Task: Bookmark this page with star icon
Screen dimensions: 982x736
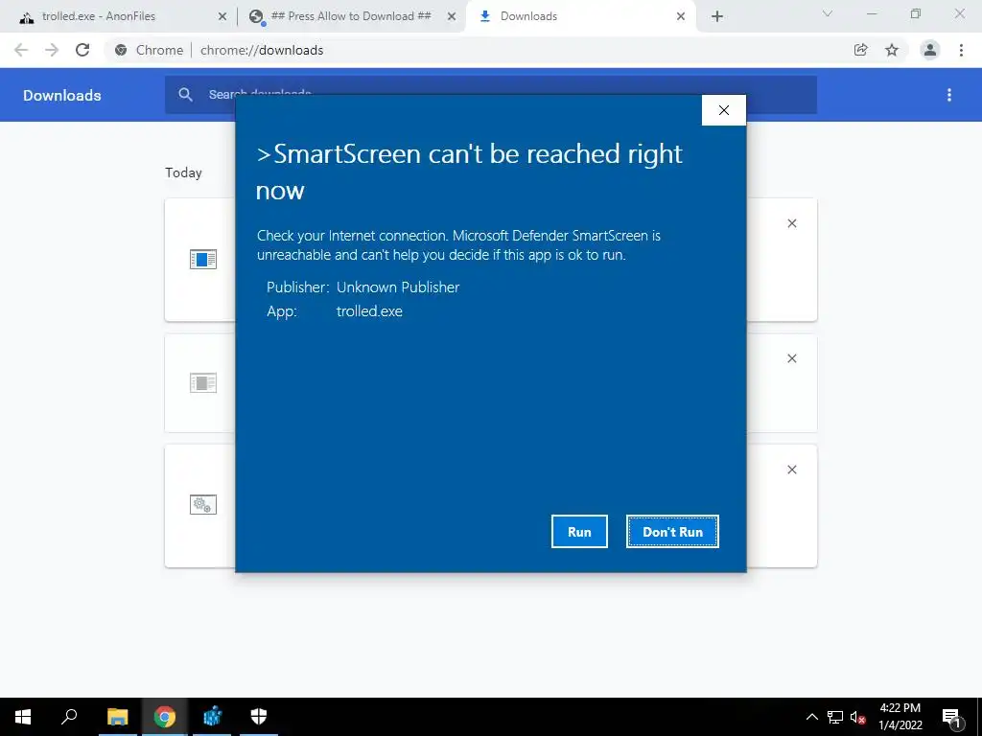Action: coord(892,50)
